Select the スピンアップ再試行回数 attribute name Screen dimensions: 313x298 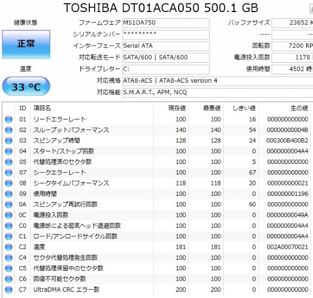66,204
